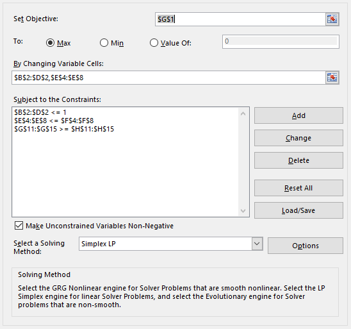
Task: Open solver Options button
Action: tap(306, 246)
